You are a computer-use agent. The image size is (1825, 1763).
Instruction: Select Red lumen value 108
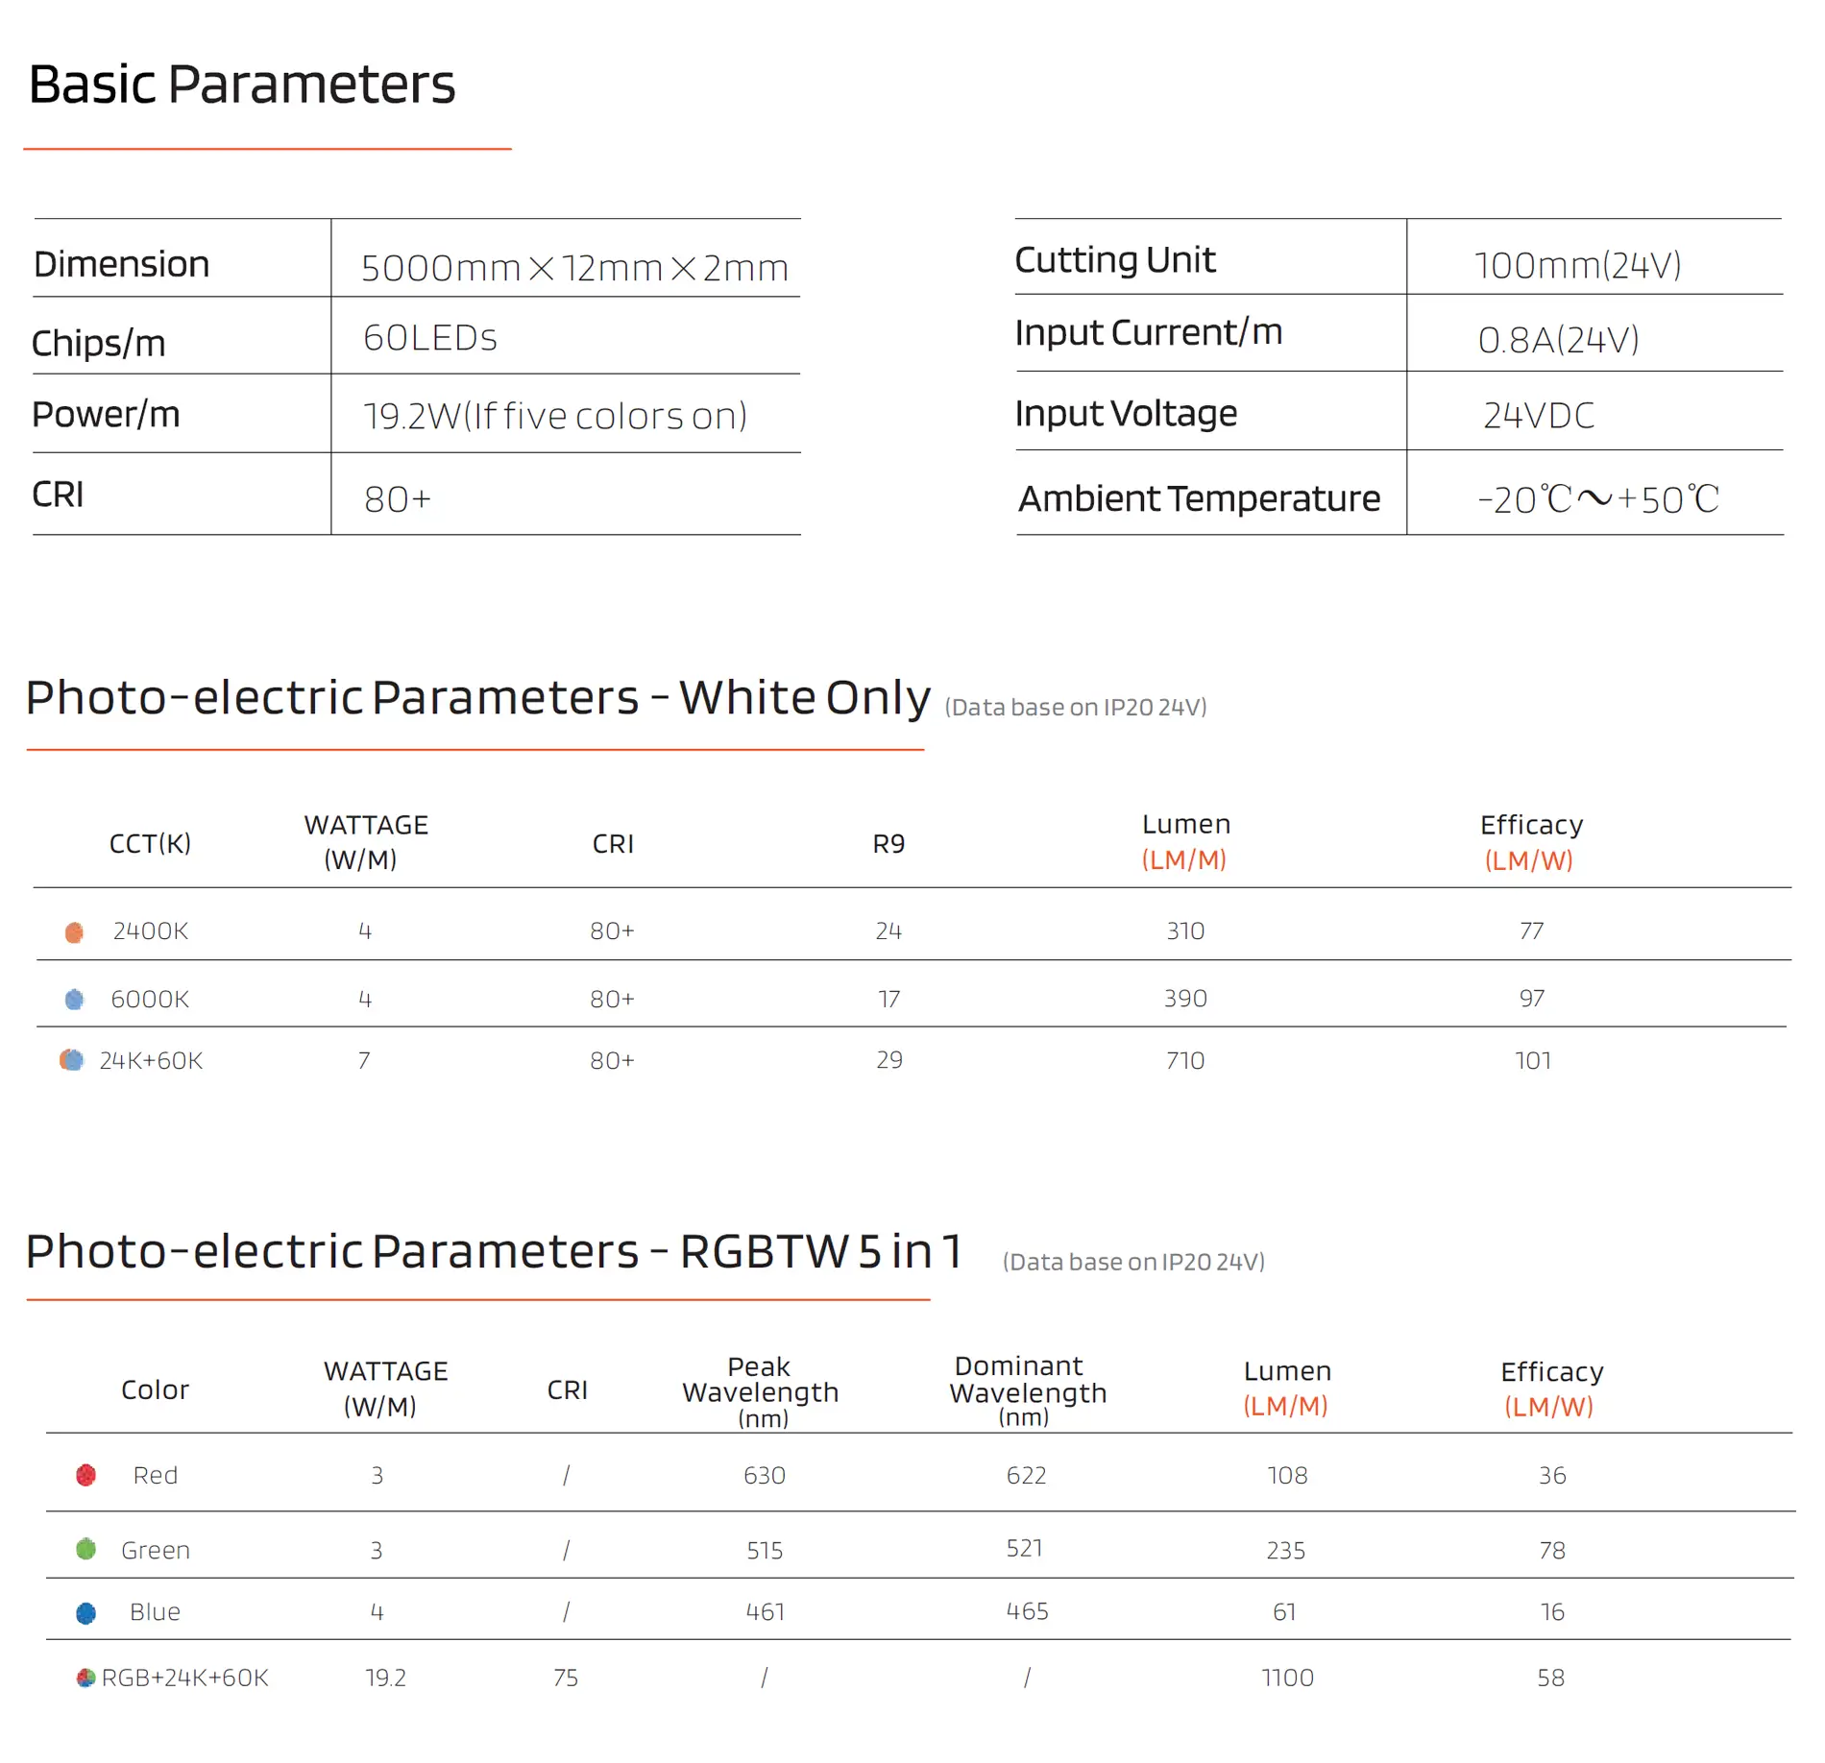pos(1287,1476)
